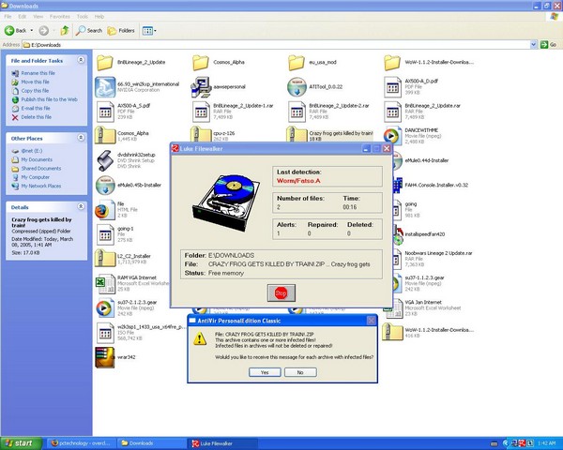Screen dimensions: 563x450
Task: Select the su37-2.1.2.3.gear movie icon
Action: click(105, 307)
